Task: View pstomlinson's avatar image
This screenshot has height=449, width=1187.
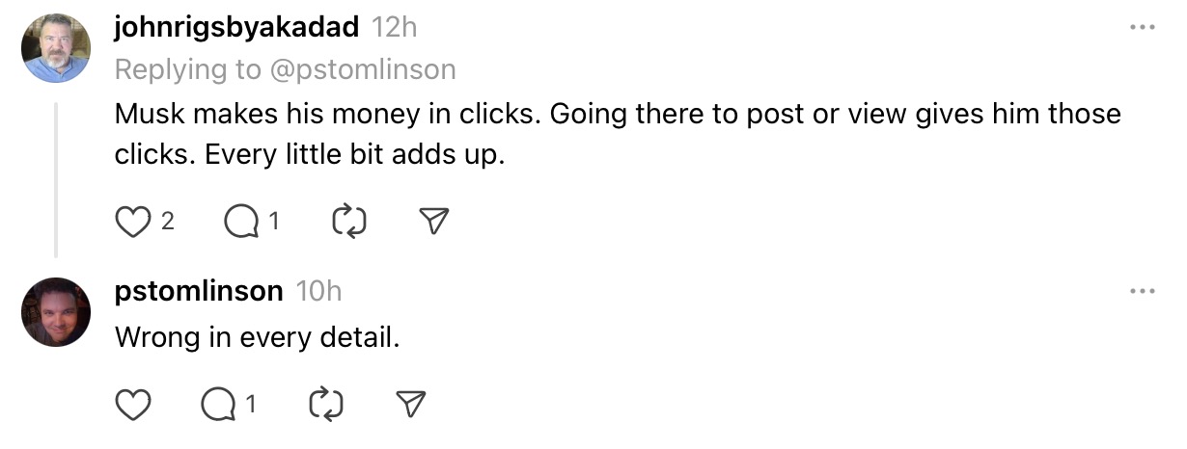Action: [56, 312]
